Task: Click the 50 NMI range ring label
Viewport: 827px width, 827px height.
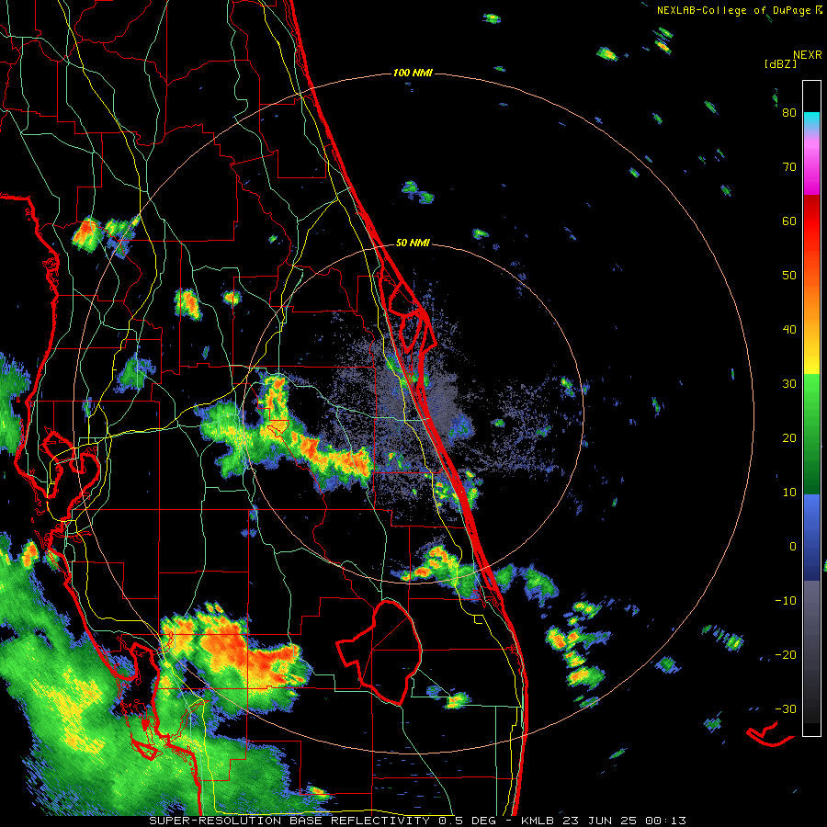Action: 413,243
